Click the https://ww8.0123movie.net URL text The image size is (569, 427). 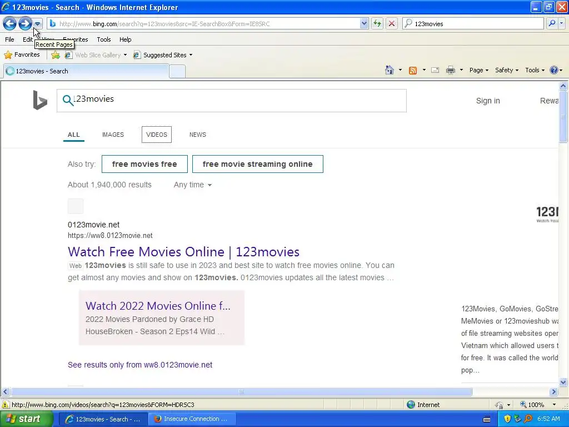pyautogui.click(x=110, y=236)
